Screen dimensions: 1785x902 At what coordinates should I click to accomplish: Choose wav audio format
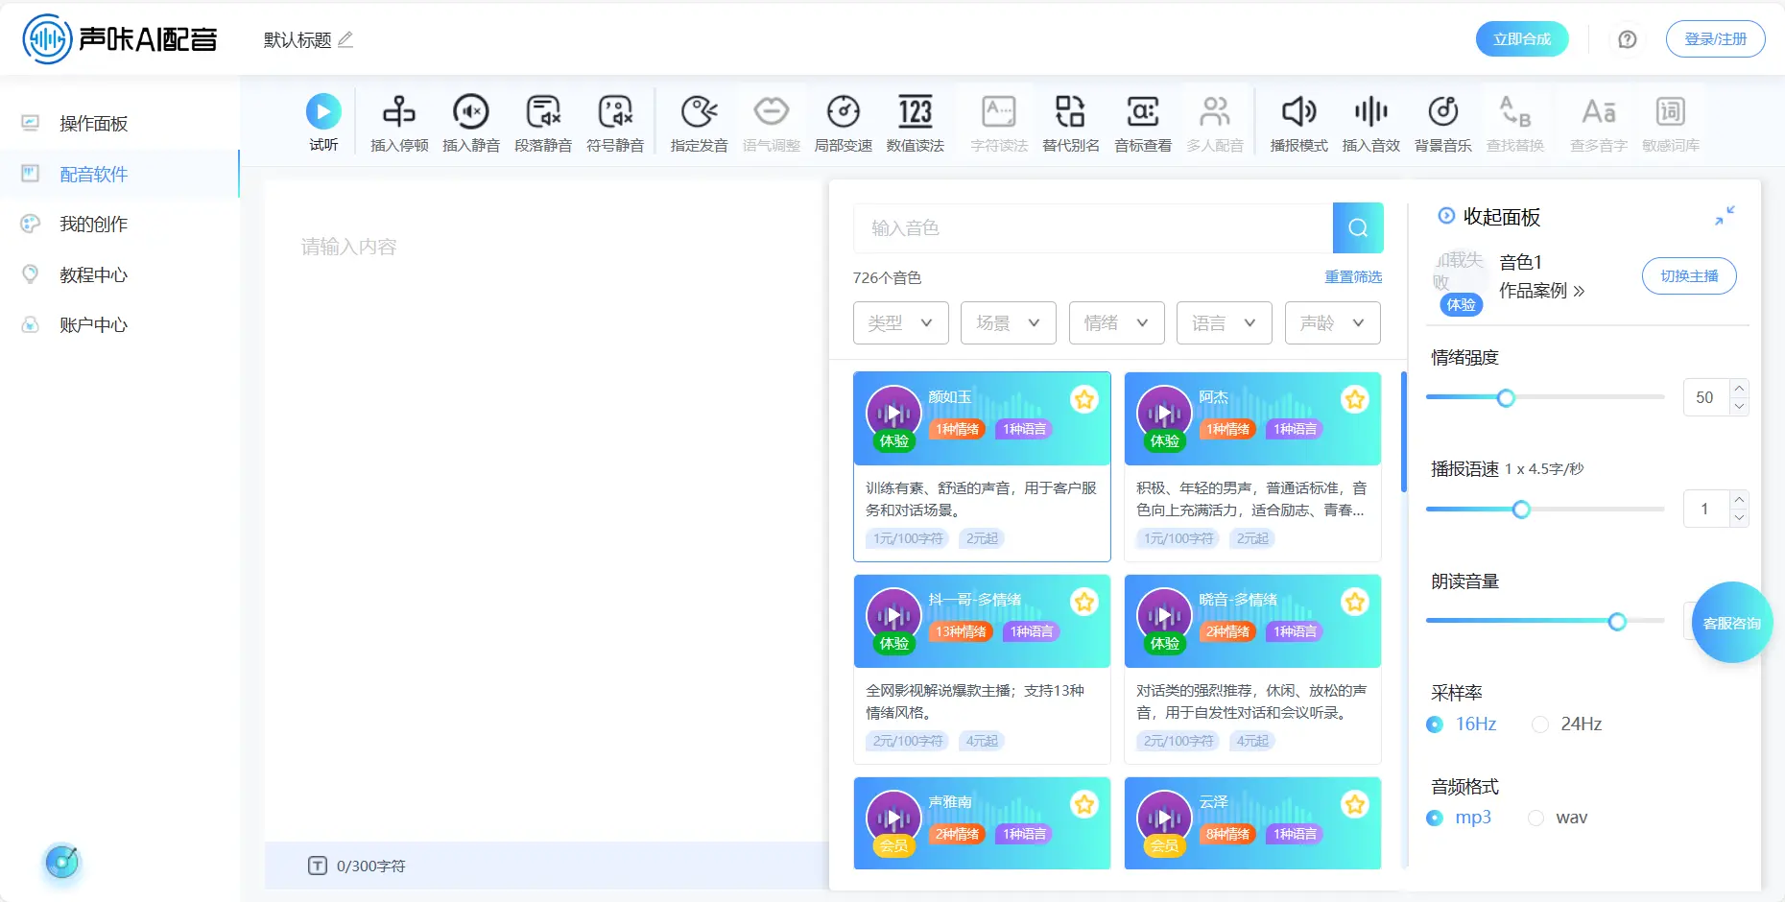point(1535,818)
